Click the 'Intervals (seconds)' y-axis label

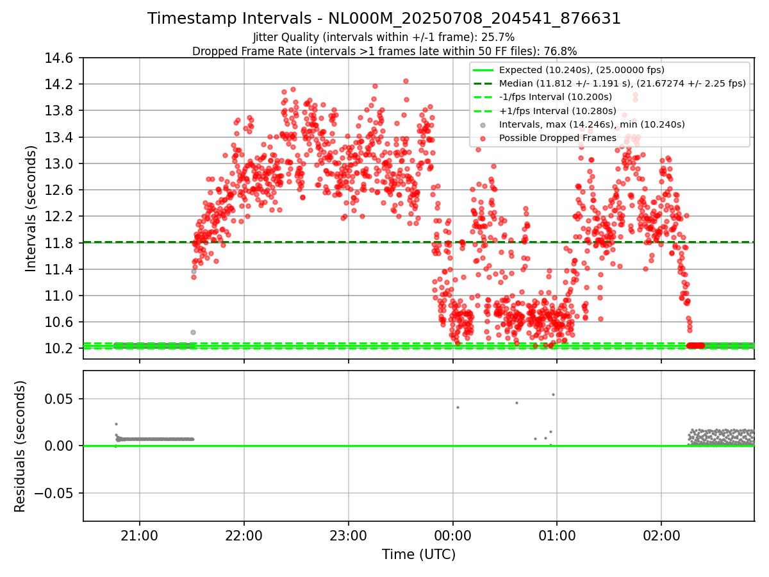pos(31,208)
